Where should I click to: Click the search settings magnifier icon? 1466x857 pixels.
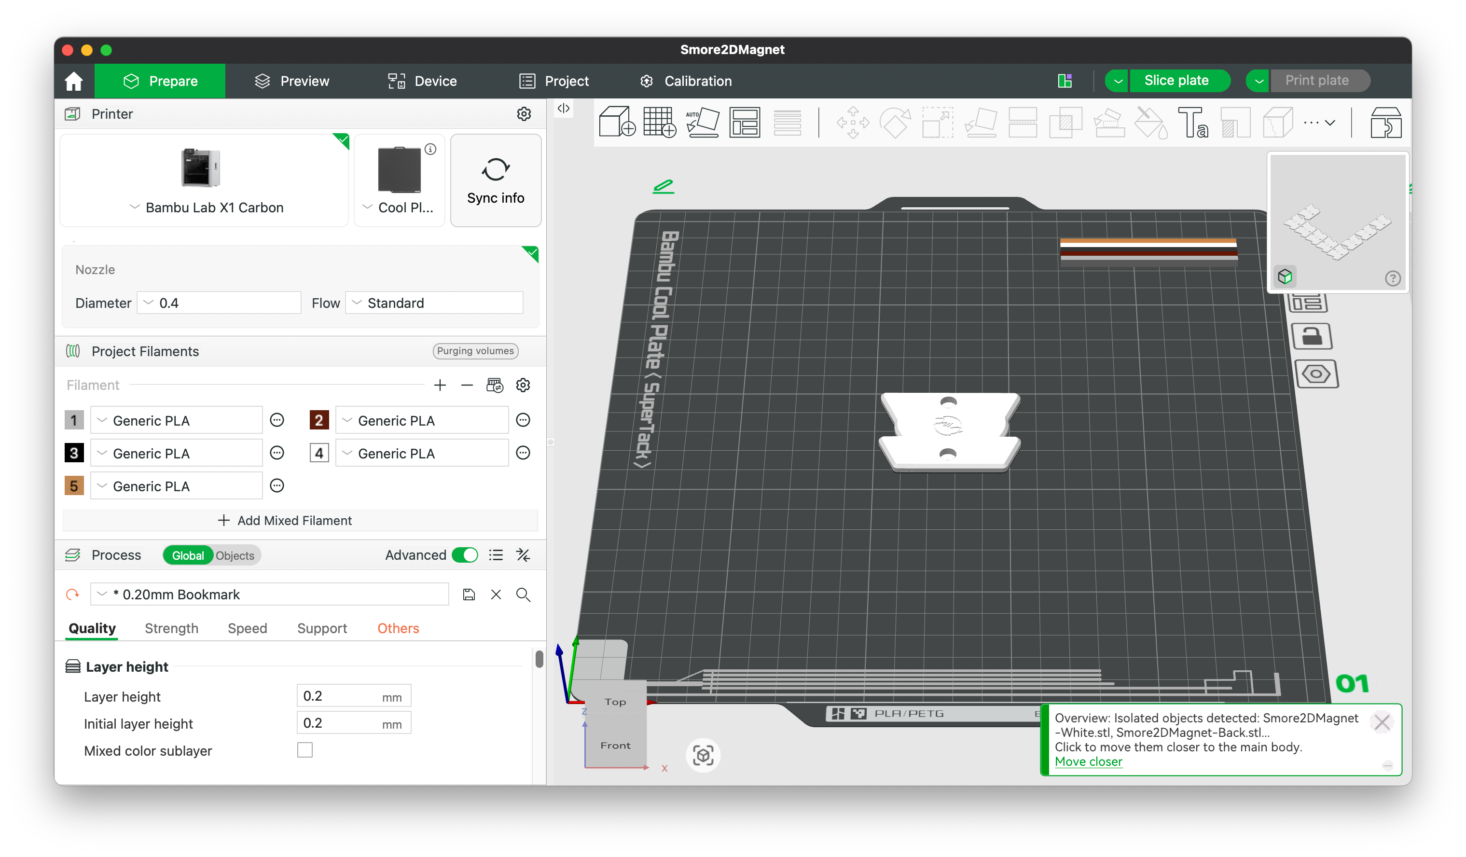click(x=523, y=594)
